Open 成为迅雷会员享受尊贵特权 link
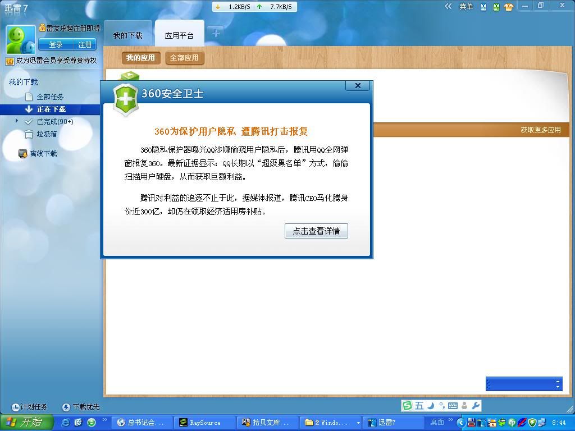This screenshot has width=575, height=431. (x=56, y=61)
